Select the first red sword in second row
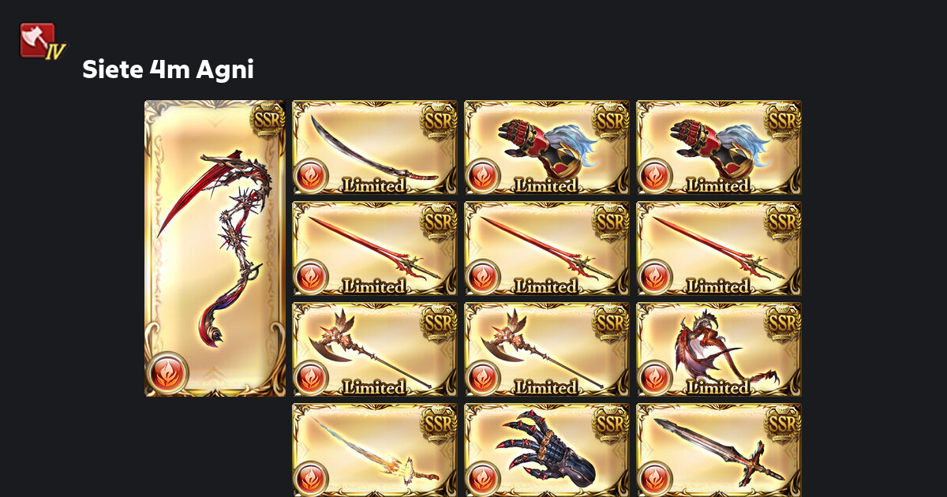This screenshot has width=947, height=497. click(375, 248)
